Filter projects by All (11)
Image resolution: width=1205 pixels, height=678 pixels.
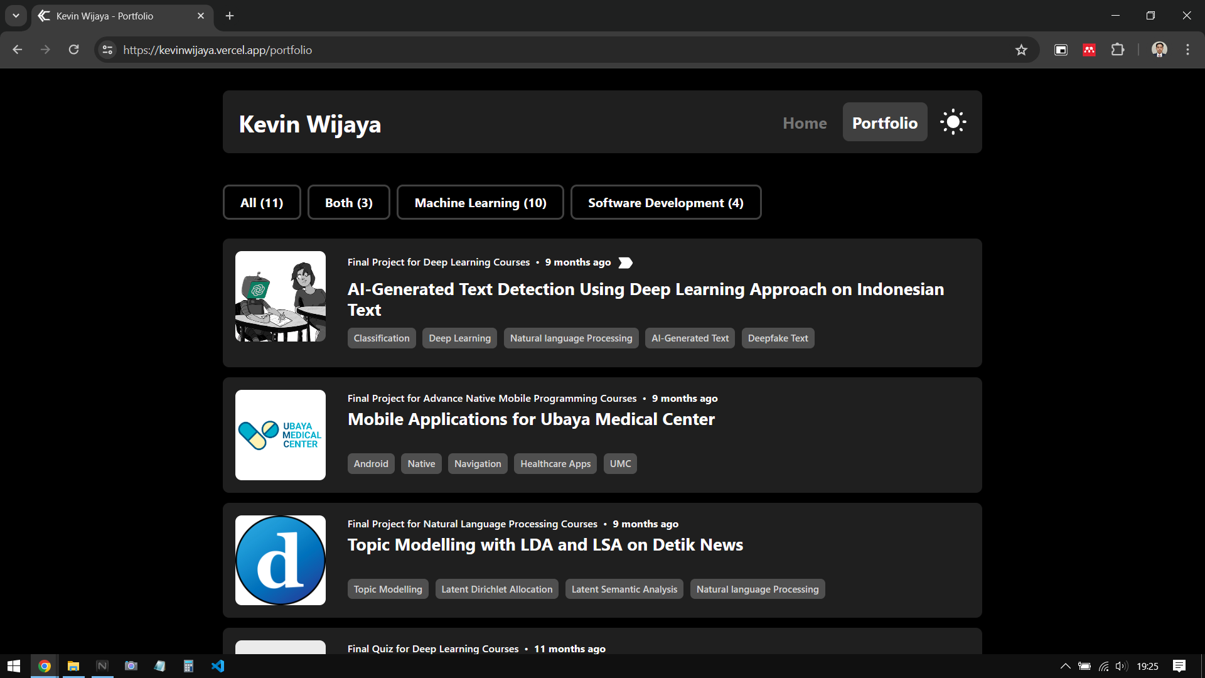click(x=262, y=202)
